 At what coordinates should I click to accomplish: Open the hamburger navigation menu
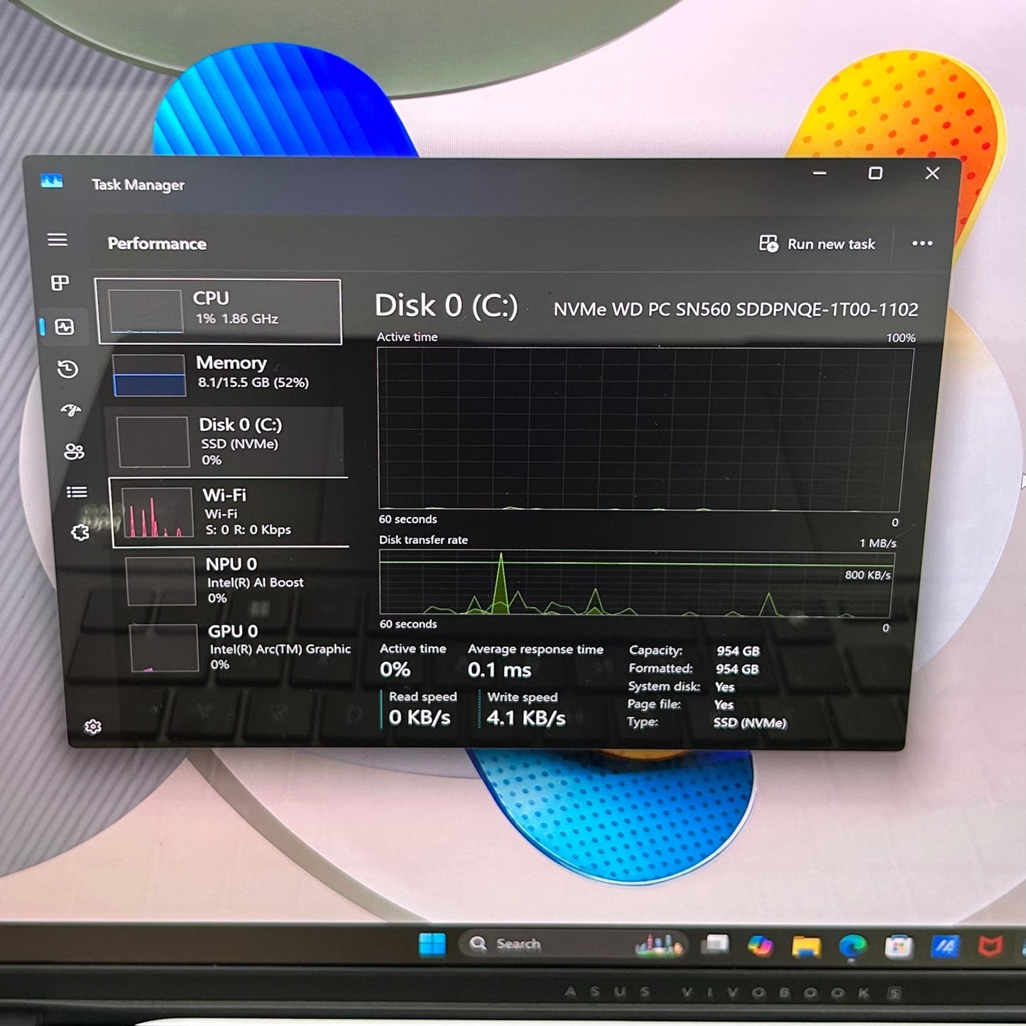coord(58,240)
